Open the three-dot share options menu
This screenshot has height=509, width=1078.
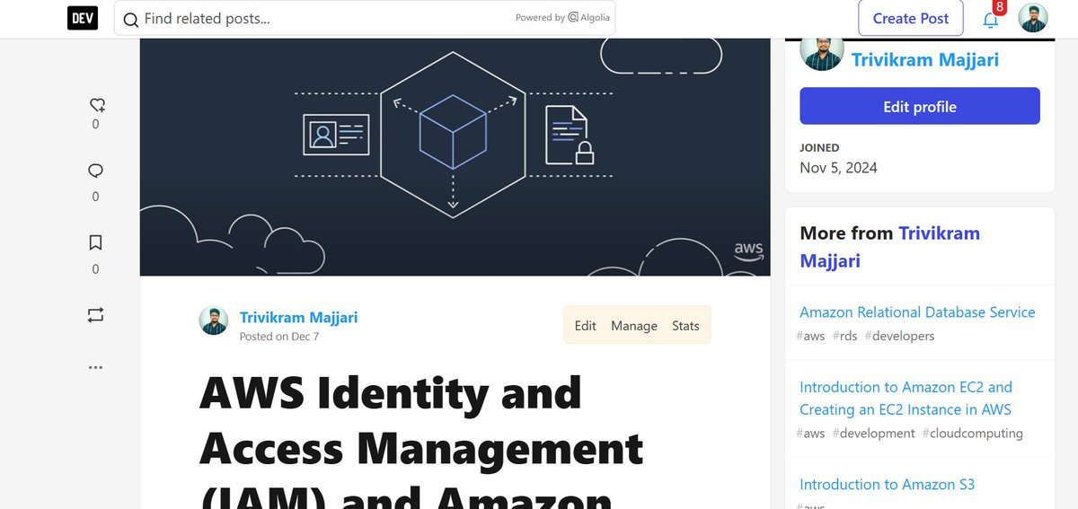(96, 367)
